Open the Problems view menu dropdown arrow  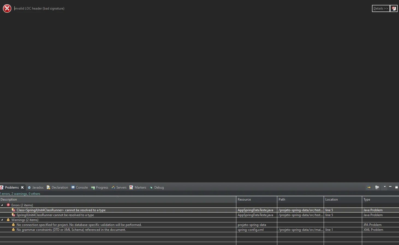385,187
